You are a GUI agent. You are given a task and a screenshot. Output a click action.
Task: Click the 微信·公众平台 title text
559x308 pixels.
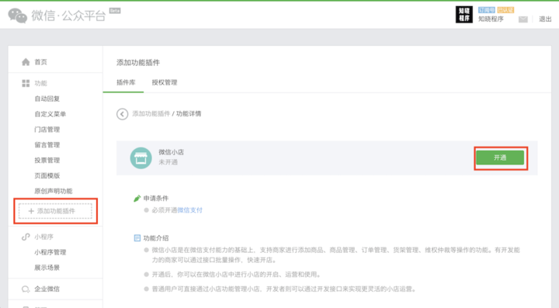(x=68, y=16)
